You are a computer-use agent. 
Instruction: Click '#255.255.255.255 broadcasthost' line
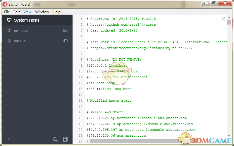pos(117,77)
